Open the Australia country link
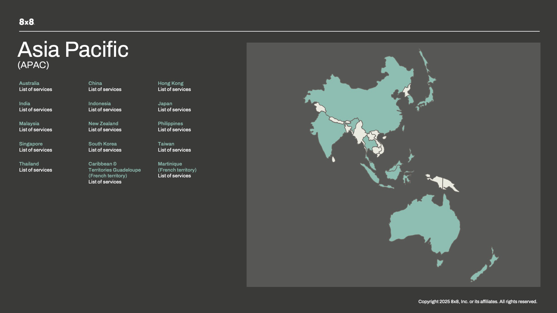 [29, 83]
